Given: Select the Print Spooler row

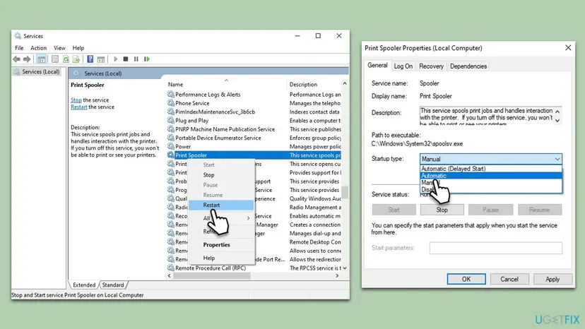Looking at the screenshot, I should tap(254, 155).
